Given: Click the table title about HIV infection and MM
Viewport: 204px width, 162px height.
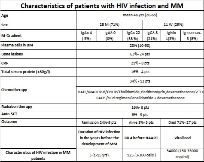Looking at the screenshot, I should click(102, 6).
